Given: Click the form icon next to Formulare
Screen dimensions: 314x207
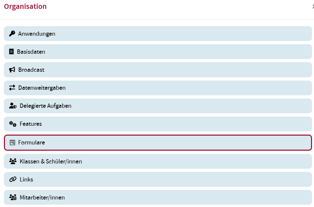Looking at the screenshot, I should point(12,142).
